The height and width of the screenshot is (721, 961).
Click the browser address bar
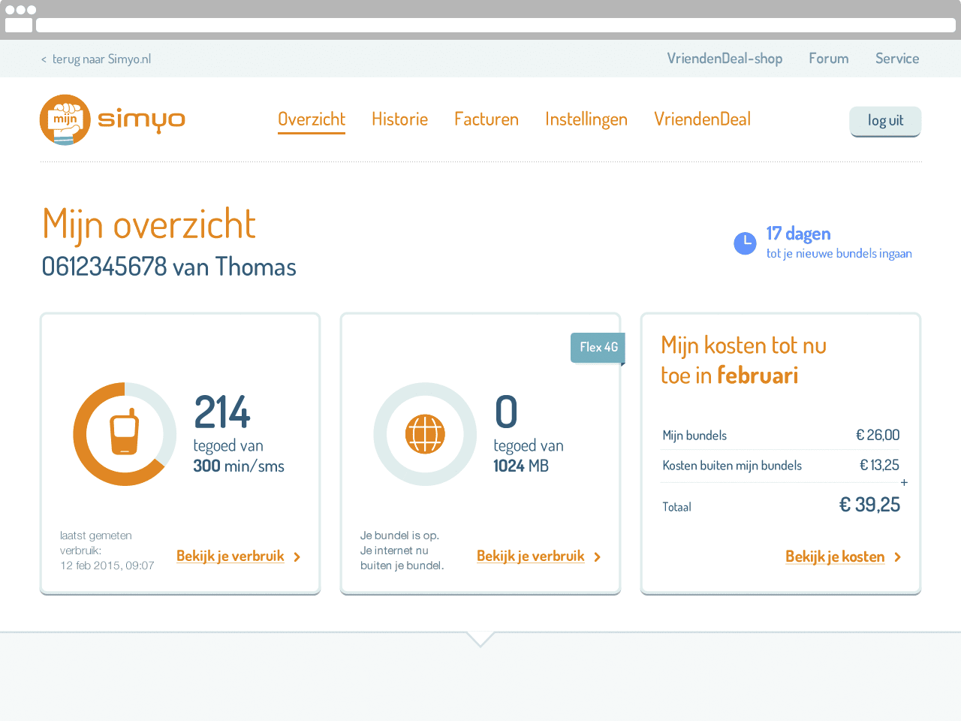pos(496,26)
